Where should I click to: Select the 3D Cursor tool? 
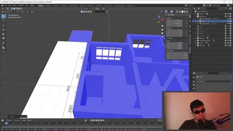click(x=4, y=21)
